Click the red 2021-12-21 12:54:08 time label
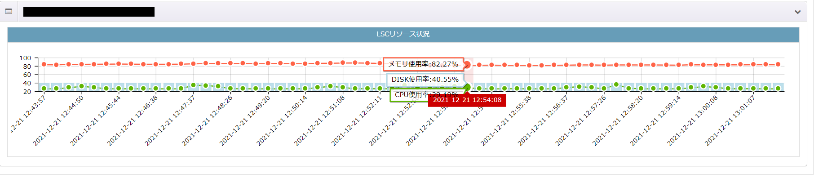Viewport: 814px width, 178px height. tap(467, 100)
